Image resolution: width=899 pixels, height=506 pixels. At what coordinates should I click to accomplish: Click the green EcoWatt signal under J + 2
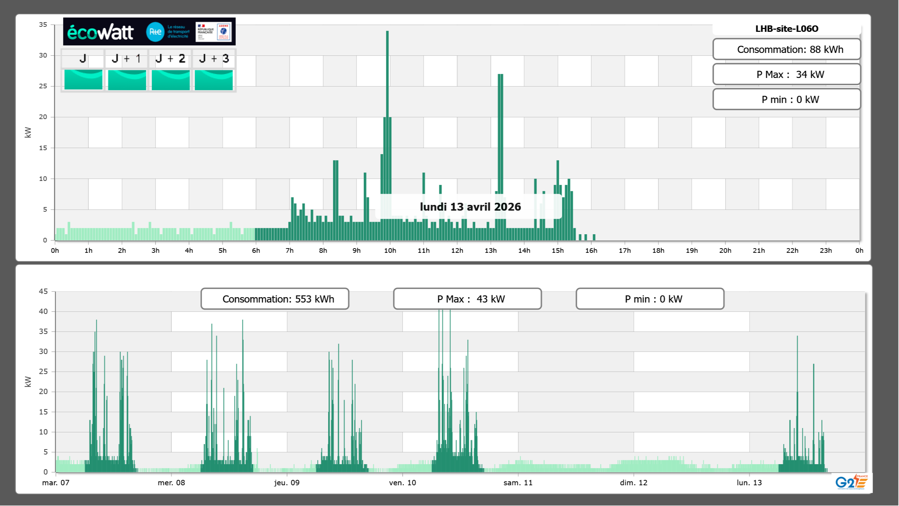(170, 80)
